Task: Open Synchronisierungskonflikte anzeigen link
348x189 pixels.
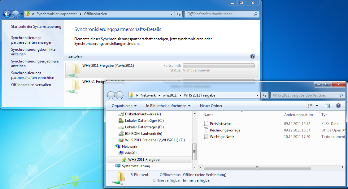Action: (33, 52)
